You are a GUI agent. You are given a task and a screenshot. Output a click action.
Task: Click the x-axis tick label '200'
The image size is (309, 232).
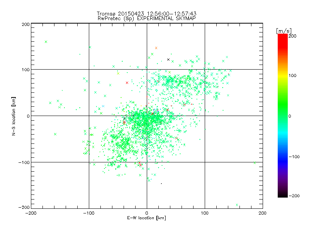point(263,213)
